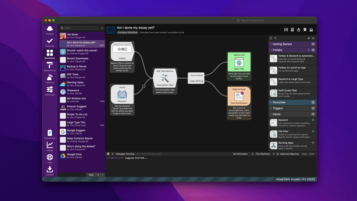Collapse the Prefabs section
This screenshot has width=357, height=201.
click(271, 50)
